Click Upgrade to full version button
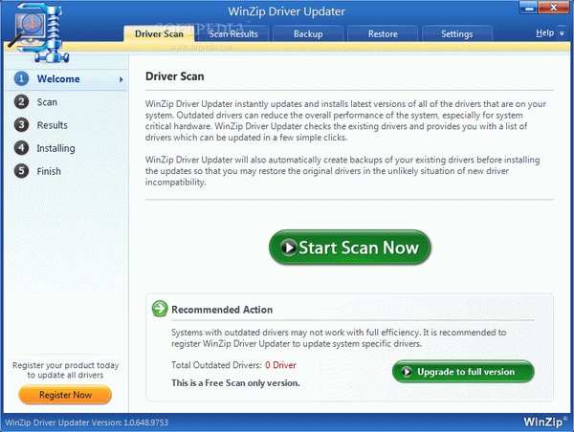 463,372
